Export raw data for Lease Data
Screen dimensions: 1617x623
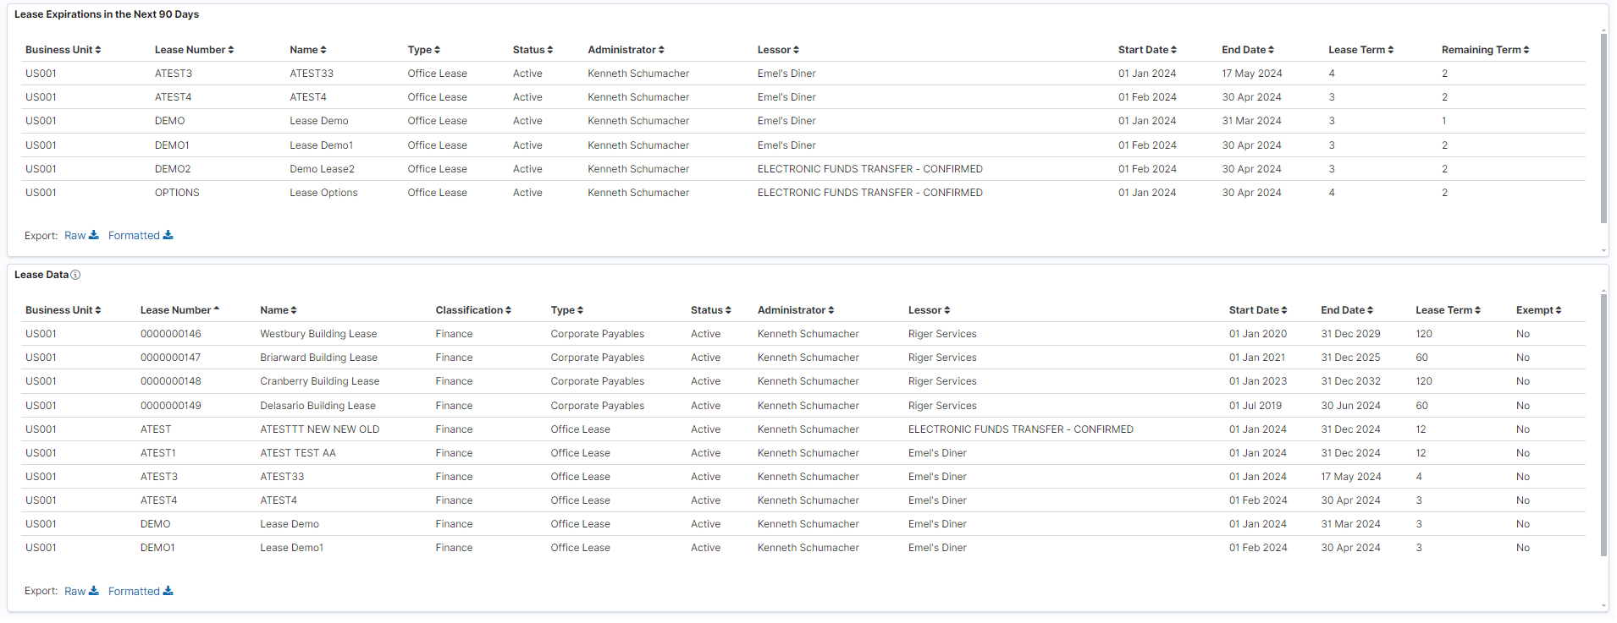click(81, 592)
